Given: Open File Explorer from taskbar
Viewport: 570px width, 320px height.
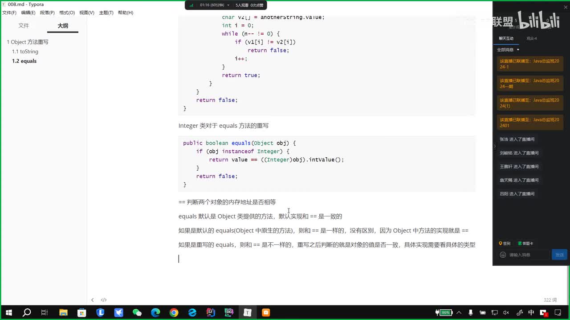Looking at the screenshot, I should pos(63,312).
